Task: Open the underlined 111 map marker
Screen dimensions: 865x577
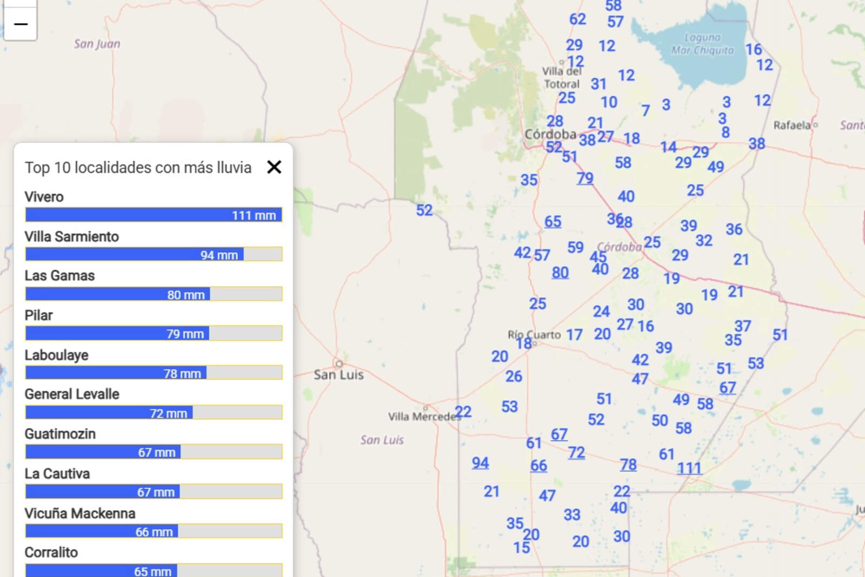Action: tap(689, 468)
